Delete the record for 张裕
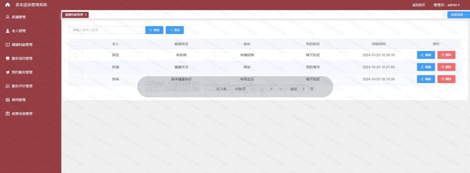The width and height of the screenshot is (470, 173). coord(446,79)
